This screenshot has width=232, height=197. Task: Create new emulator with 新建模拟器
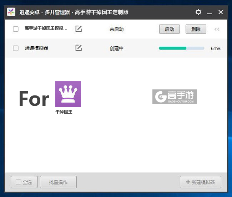coord(201,182)
